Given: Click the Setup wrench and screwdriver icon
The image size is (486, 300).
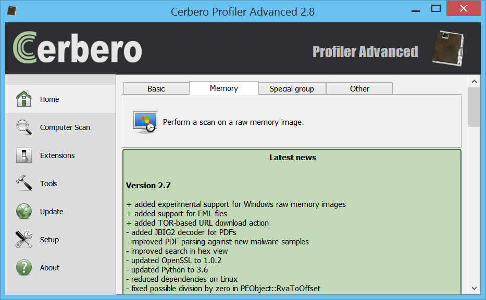Looking at the screenshot, I should (24, 239).
